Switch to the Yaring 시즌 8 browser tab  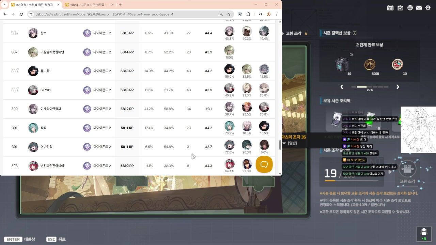(x=89, y=5)
